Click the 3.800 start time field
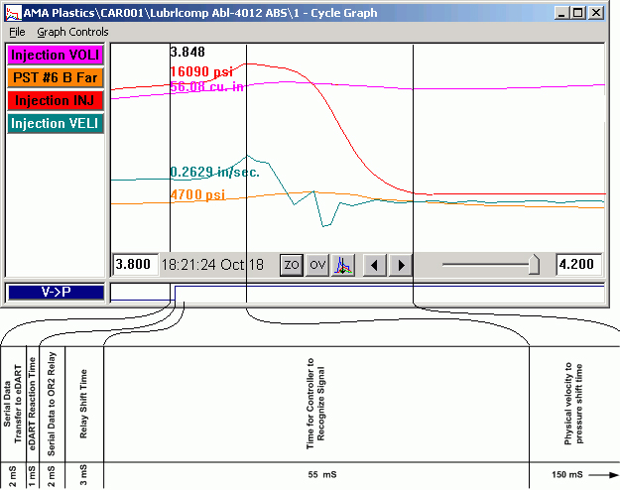 136,264
